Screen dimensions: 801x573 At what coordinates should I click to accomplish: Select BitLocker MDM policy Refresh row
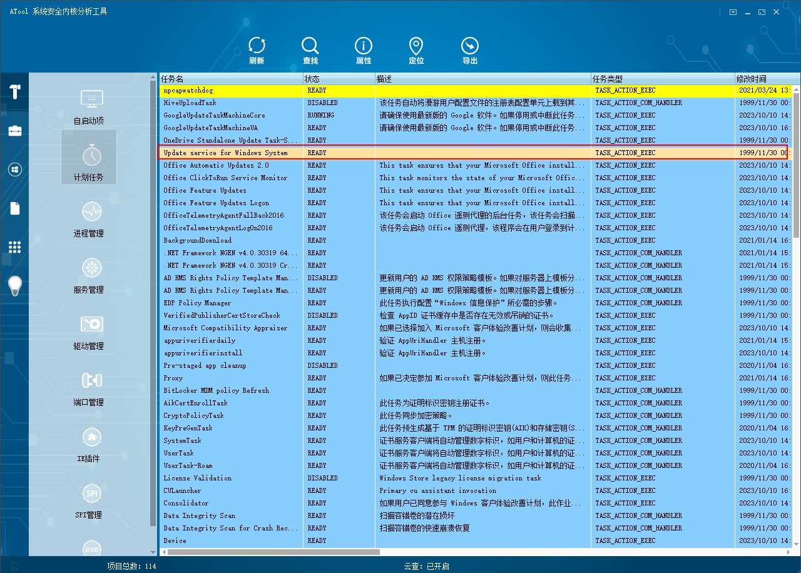coord(476,390)
